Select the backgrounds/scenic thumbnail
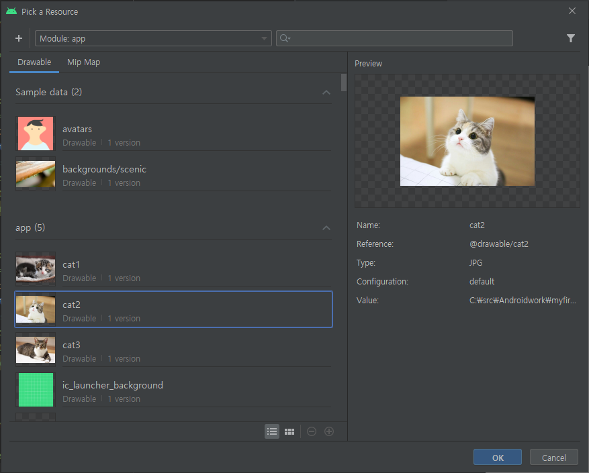Viewport: 589px width, 473px height. click(36, 174)
